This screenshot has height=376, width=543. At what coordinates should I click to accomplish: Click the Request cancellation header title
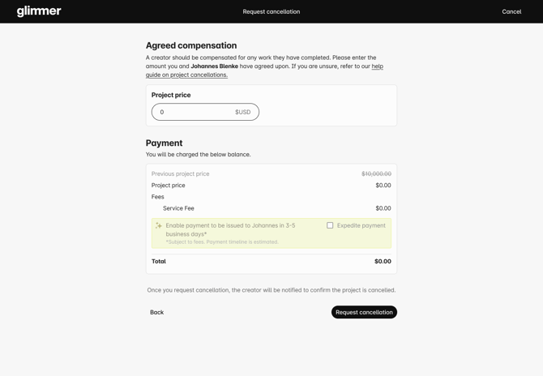(x=271, y=11)
